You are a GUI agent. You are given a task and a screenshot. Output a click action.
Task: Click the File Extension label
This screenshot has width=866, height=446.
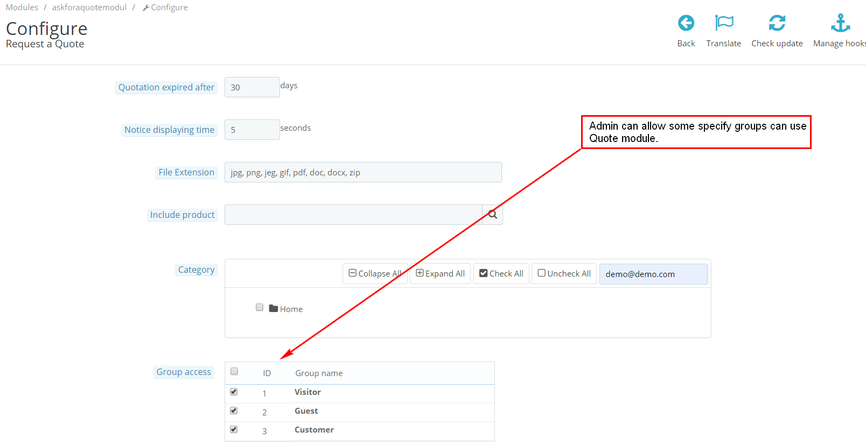(186, 172)
